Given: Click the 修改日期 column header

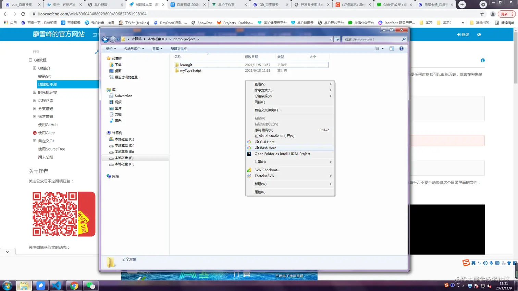Looking at the screenshot, I should click(259, 57).
